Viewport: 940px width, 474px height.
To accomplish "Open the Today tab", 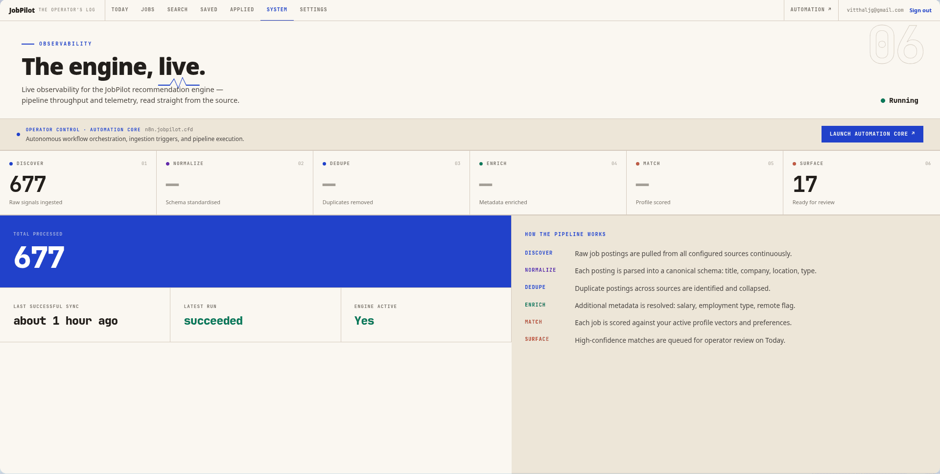I will coord(120,10).
